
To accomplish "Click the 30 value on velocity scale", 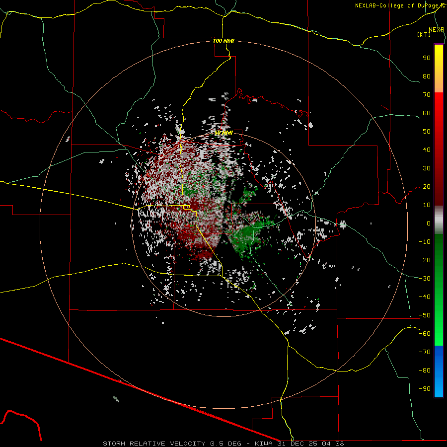I will point(427,168).
